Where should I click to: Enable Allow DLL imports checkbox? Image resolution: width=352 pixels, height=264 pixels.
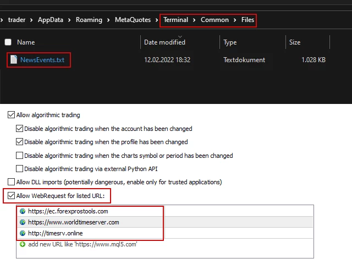click(x=11, y=182)
